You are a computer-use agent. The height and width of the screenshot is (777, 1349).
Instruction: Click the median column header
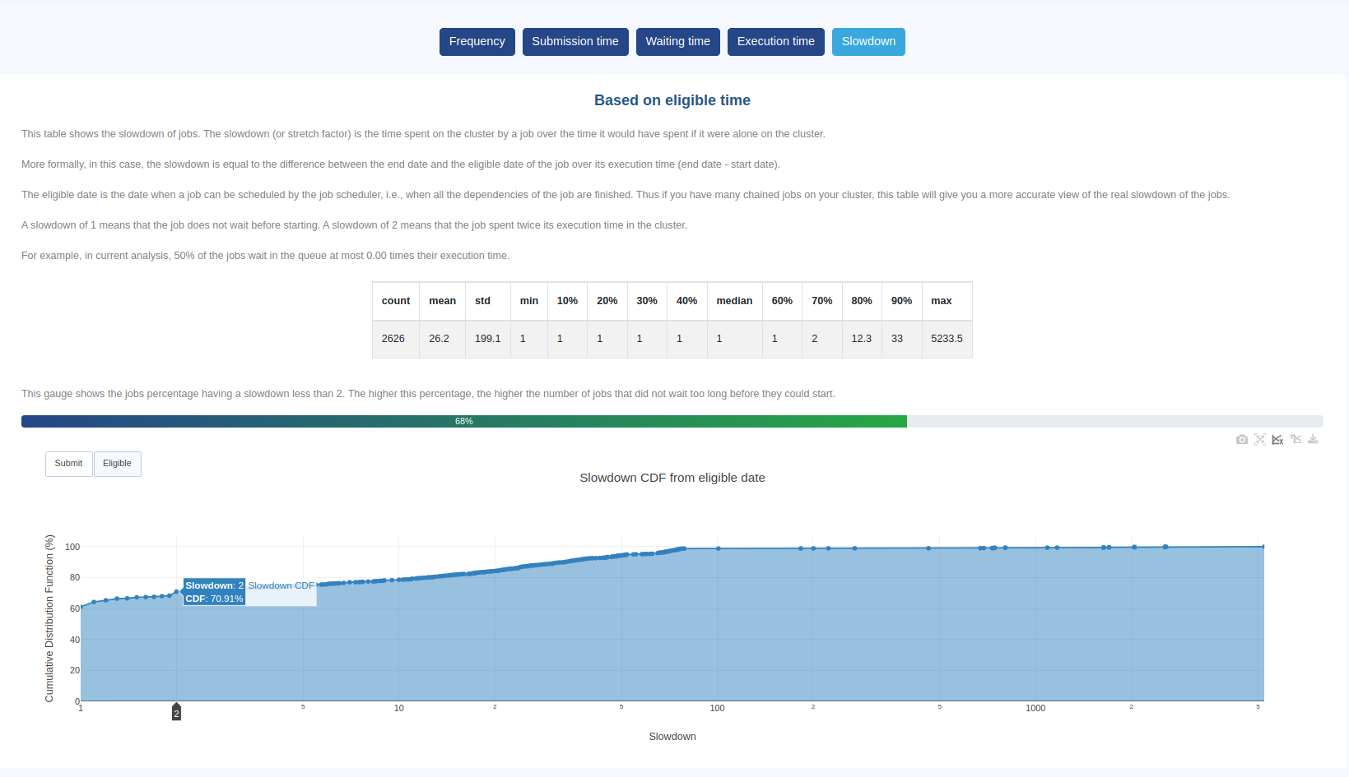[733, 301]
